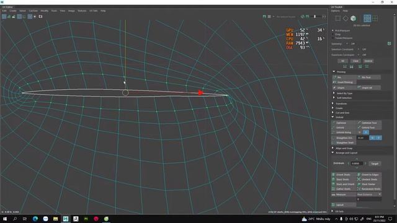
Task: Expand the Soft Selection section
Action: (x=334, y=98)
